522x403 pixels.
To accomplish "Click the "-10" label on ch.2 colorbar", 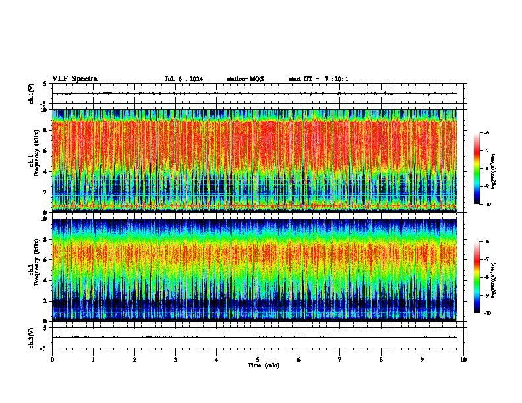I will tap(487, 313).
